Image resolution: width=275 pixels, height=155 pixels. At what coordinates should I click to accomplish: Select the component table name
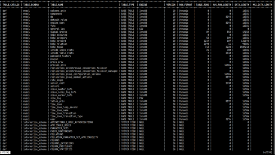click(56, 14)
